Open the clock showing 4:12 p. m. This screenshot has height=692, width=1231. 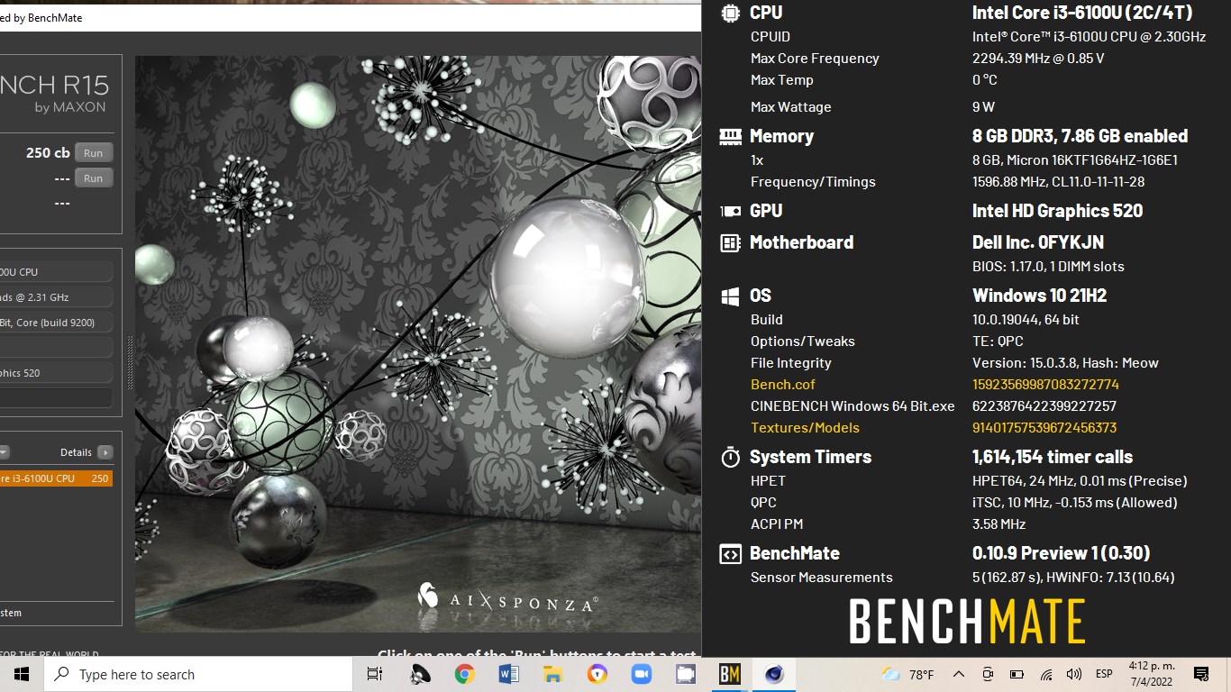pos(1150,674)
